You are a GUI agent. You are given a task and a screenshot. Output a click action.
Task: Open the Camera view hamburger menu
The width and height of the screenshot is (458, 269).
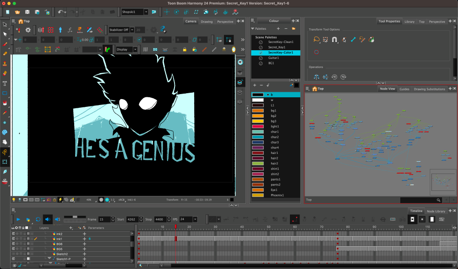pos(13,21)
